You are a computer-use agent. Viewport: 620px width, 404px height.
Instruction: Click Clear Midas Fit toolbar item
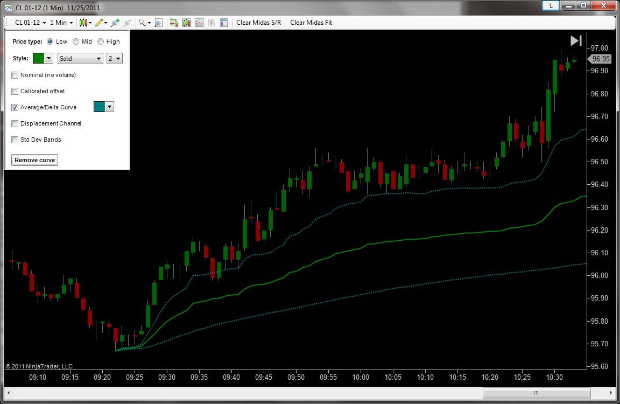tap(311, 23)
